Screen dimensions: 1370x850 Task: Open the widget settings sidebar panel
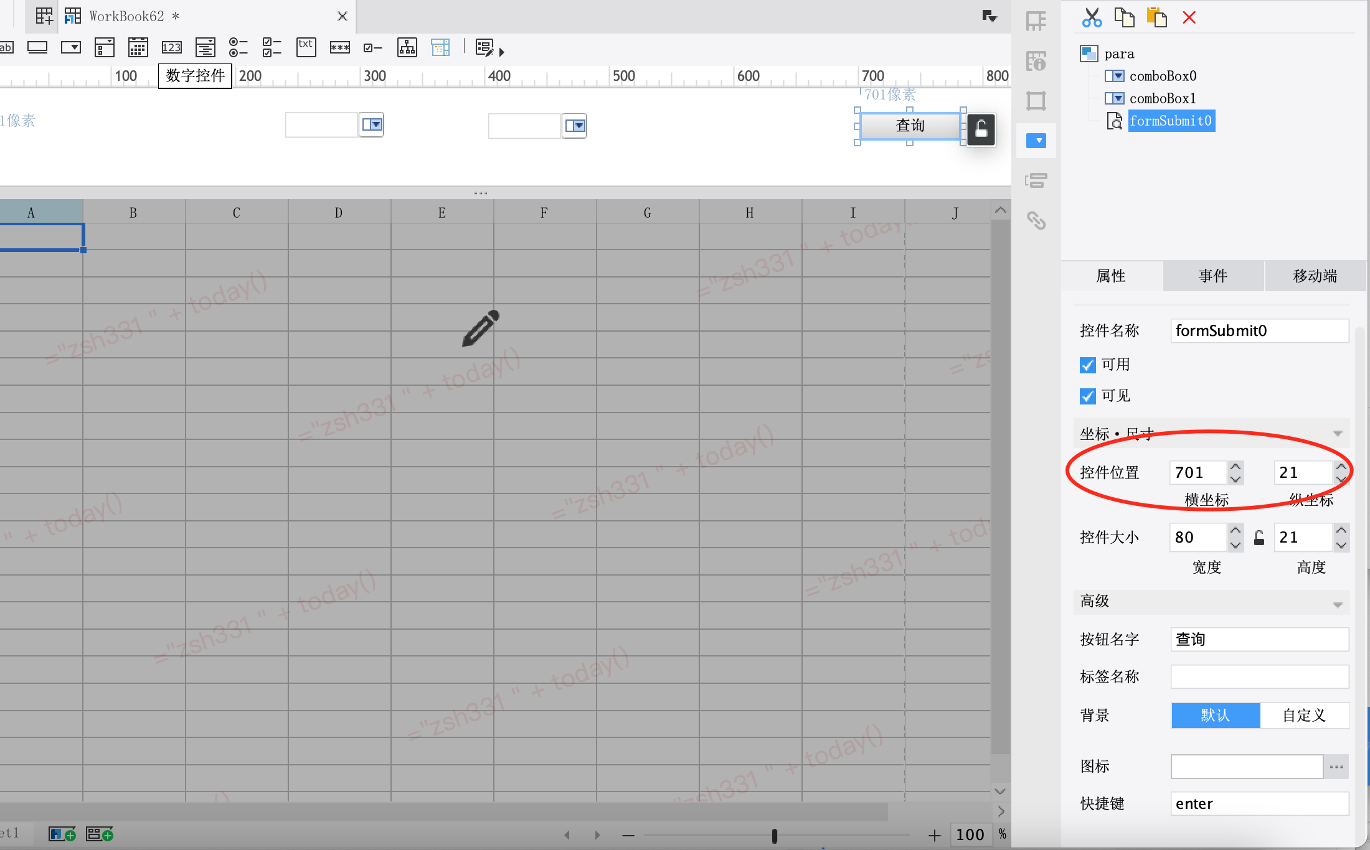(1036, 141)
